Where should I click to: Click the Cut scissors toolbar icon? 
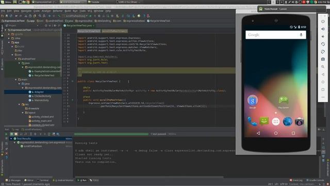(26, 16)
